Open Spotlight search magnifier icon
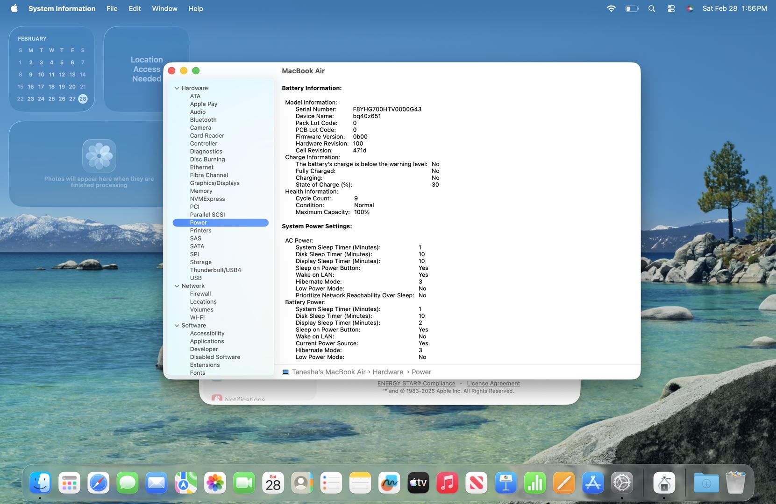Image resolution: width=776 pixels, height=504 pixels. [652, 8]
